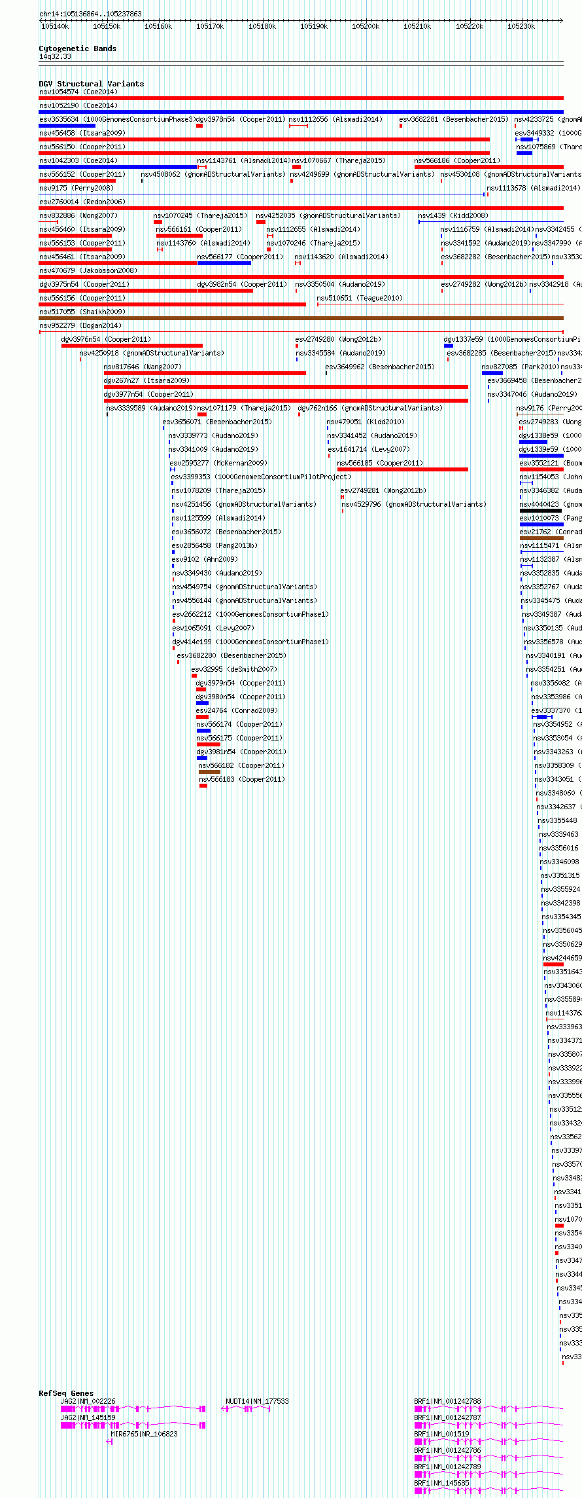Open BRF1|NM_001519 transcript label

[442, 1434]
